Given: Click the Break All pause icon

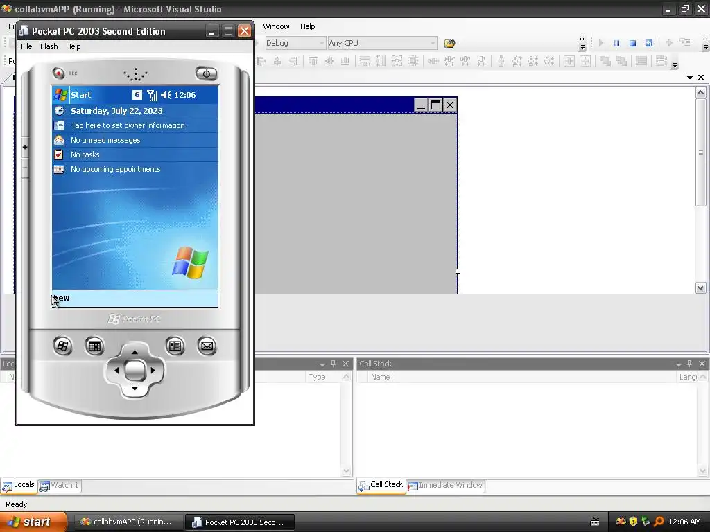Looking at the screenshot, I should coord(616,43).
